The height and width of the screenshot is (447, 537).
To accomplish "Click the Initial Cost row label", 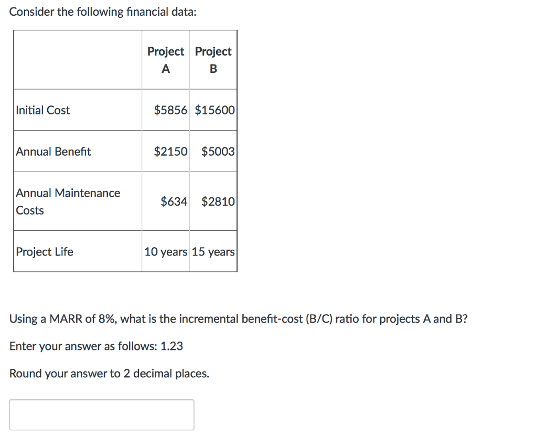I will tap(42, 110).
